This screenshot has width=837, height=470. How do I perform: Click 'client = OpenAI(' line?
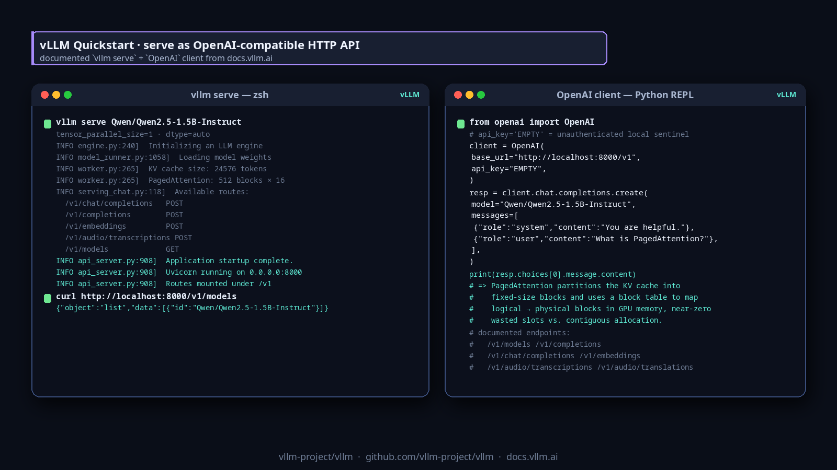[x=507, y=146]
